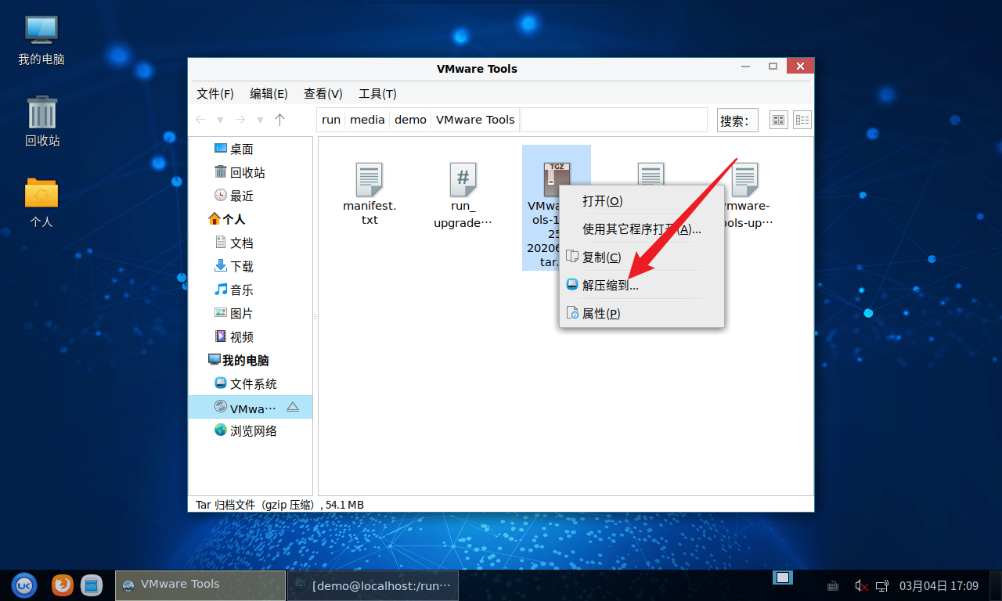Open 下载 folder in the sidebar
Image resolution: width=1002 pixels, height=601 pixels.
pos(241,266)
